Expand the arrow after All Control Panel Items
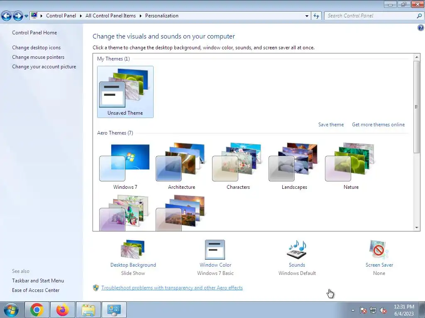The height and width of the screenshot is (318, 425). pyautogui.click(x=140, y=16)
